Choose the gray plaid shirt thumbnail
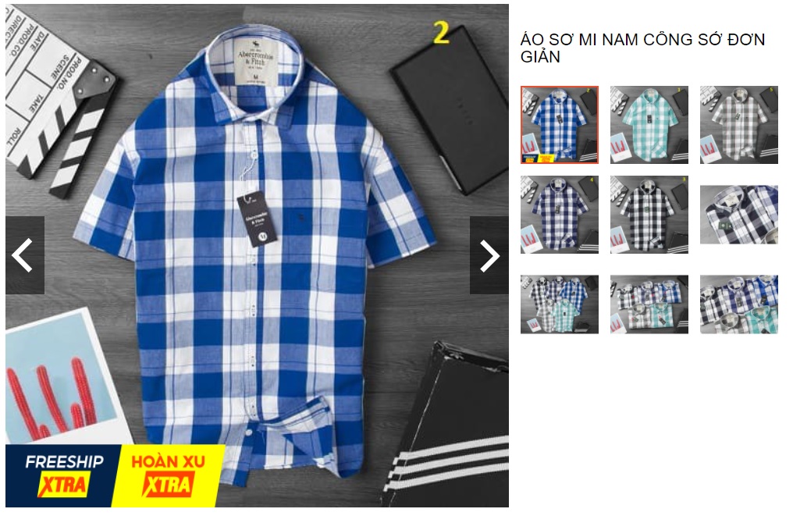This screenshot has width=793, height=516. click(739, 125)
